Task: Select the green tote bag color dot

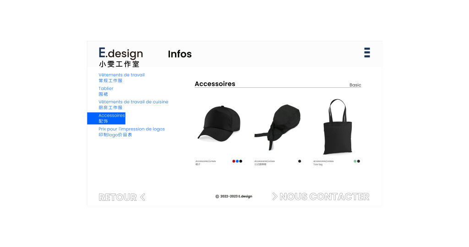Action: pos(355,161)
